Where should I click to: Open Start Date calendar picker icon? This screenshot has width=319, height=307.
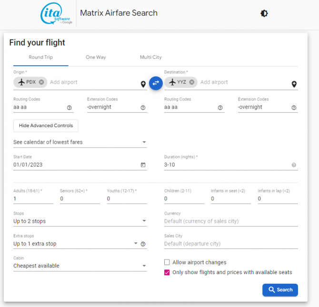point(143,165)
